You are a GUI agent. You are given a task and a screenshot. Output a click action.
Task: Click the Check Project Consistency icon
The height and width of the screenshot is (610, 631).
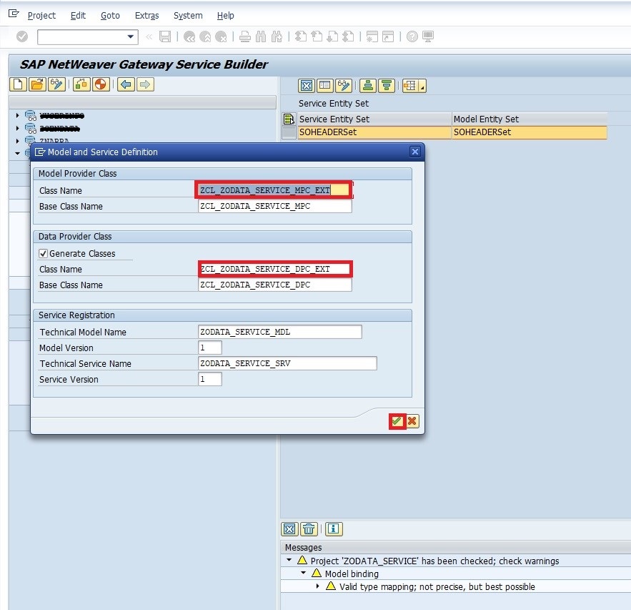tap(81, 84)
